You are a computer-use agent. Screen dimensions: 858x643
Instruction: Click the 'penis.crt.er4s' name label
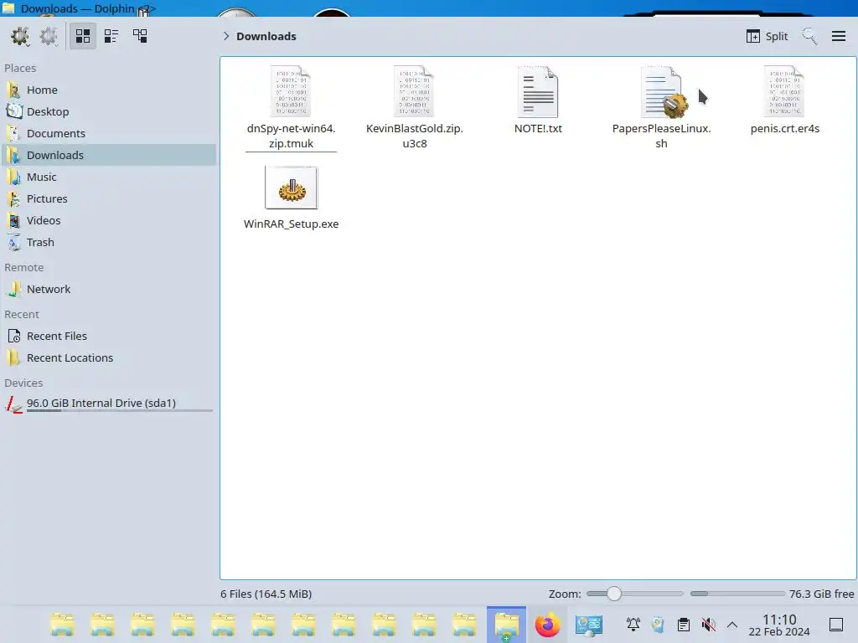click(x=784, y=128)
